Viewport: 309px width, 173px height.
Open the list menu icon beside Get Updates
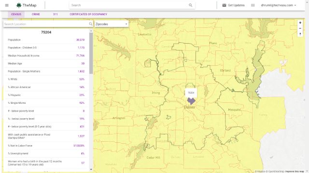pos(253,5)
